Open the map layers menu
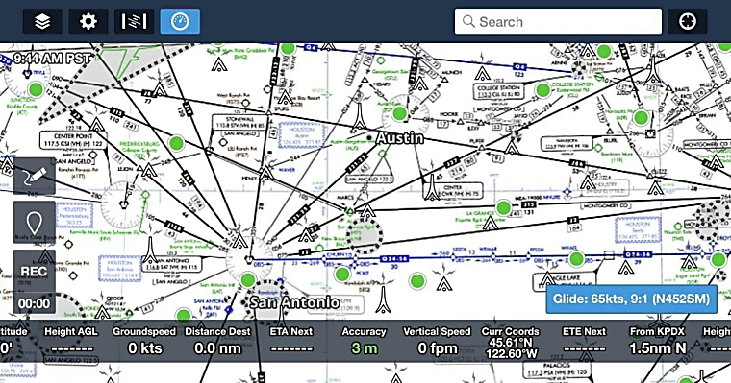 pyautogui.click(x=42, y=21)
